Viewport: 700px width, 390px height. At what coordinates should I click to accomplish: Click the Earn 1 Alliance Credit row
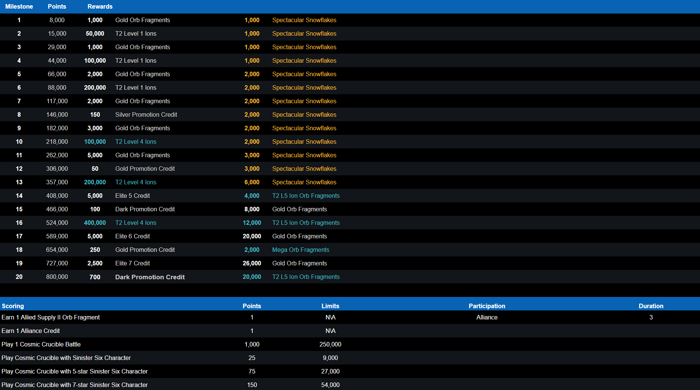click(31, 331)
